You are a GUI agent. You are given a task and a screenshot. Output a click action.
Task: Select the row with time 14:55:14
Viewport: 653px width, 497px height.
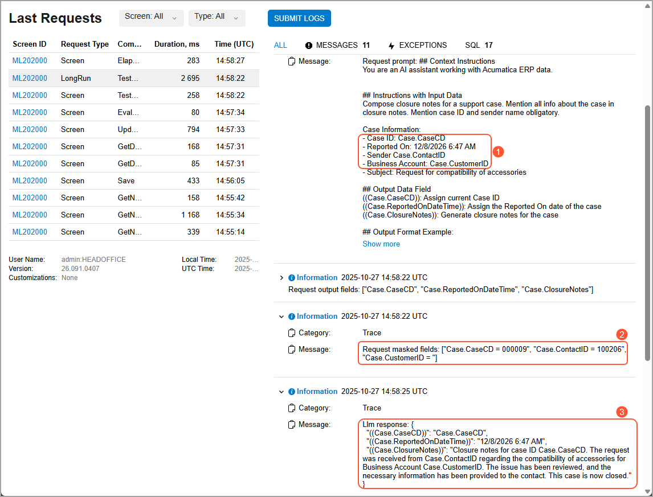pyautogui.click(x=134, y=232)
